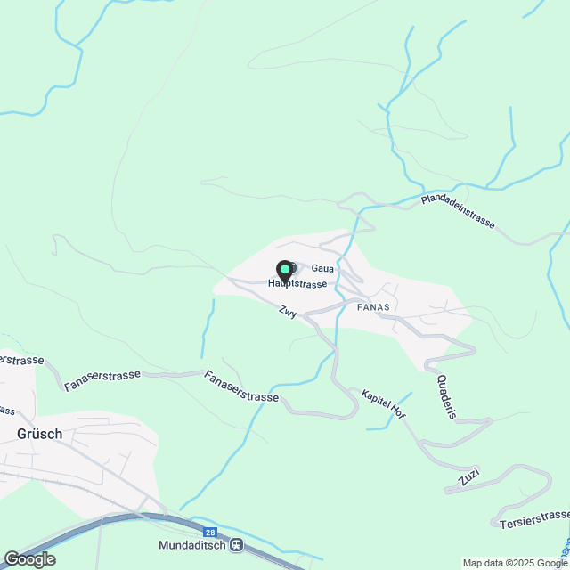
Task: Click the Zwy street label
Action: [x=288, y=312]
